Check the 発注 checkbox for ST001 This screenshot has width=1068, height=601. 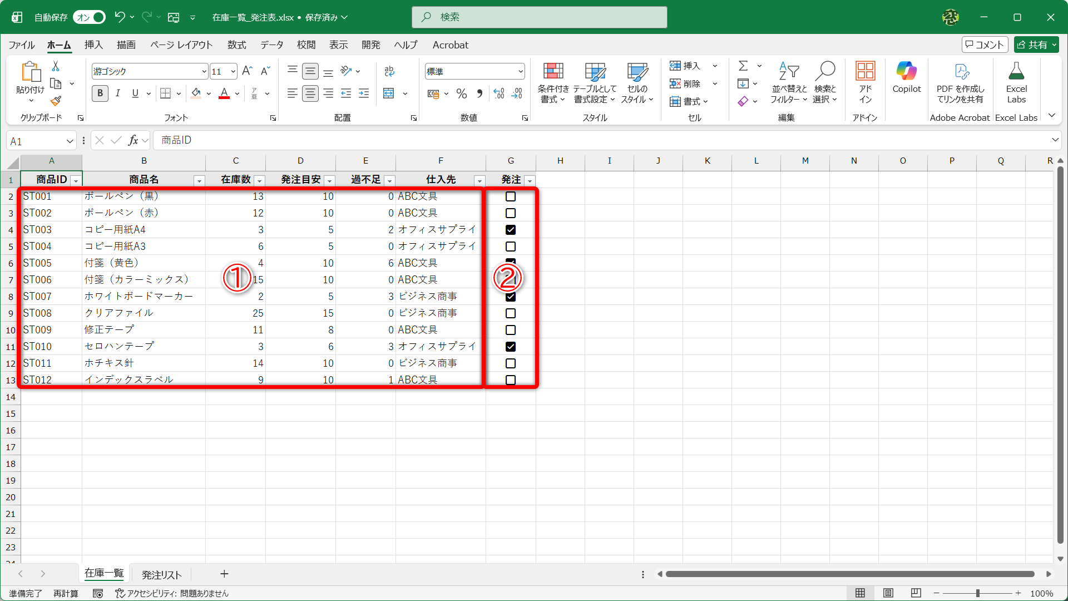510,196
